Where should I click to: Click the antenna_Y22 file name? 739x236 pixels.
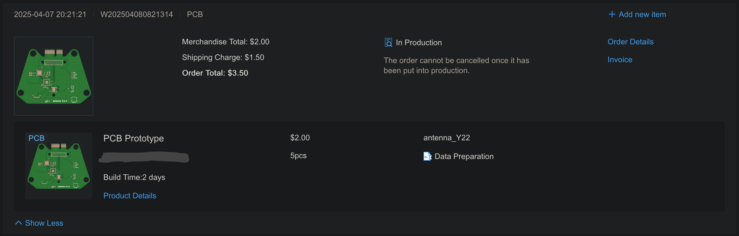[446, 138]
